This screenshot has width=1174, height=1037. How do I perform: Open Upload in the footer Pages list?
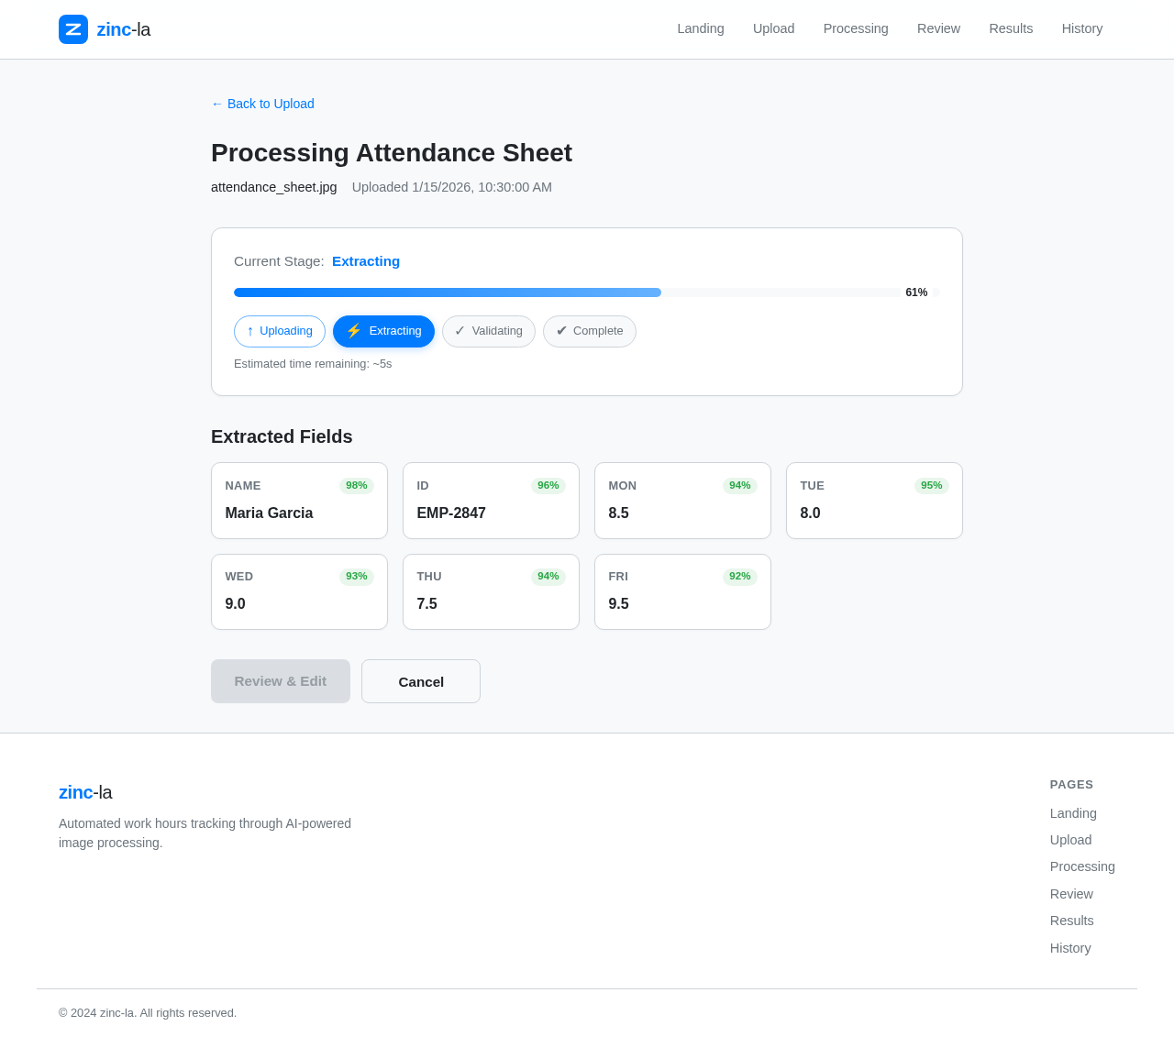pyautogui.click(x=1071, y=840)
